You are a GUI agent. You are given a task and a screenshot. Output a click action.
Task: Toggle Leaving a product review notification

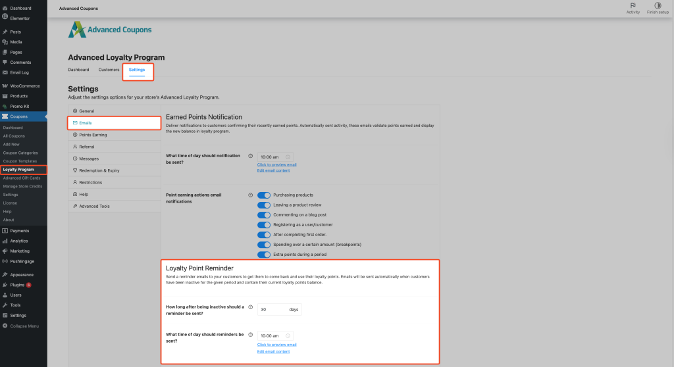tap(264, 205)
